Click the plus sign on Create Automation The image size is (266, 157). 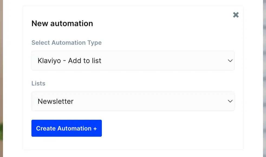tap(95, 129)
